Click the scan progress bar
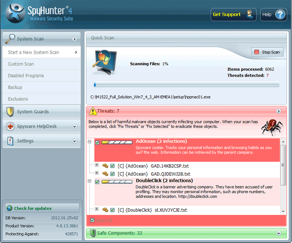This screenshot has height=243, width=292. [186, 85]
